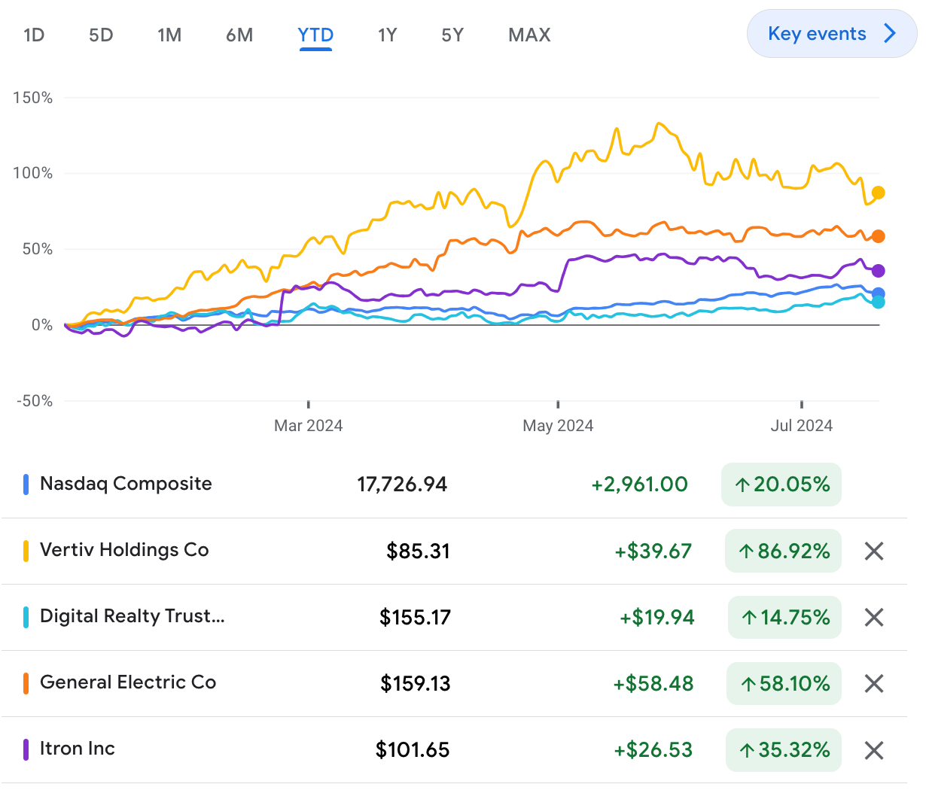This screenshot has width=926, height=790.
Task: Show the 5Y time range
Action: (x=452, y=35)
